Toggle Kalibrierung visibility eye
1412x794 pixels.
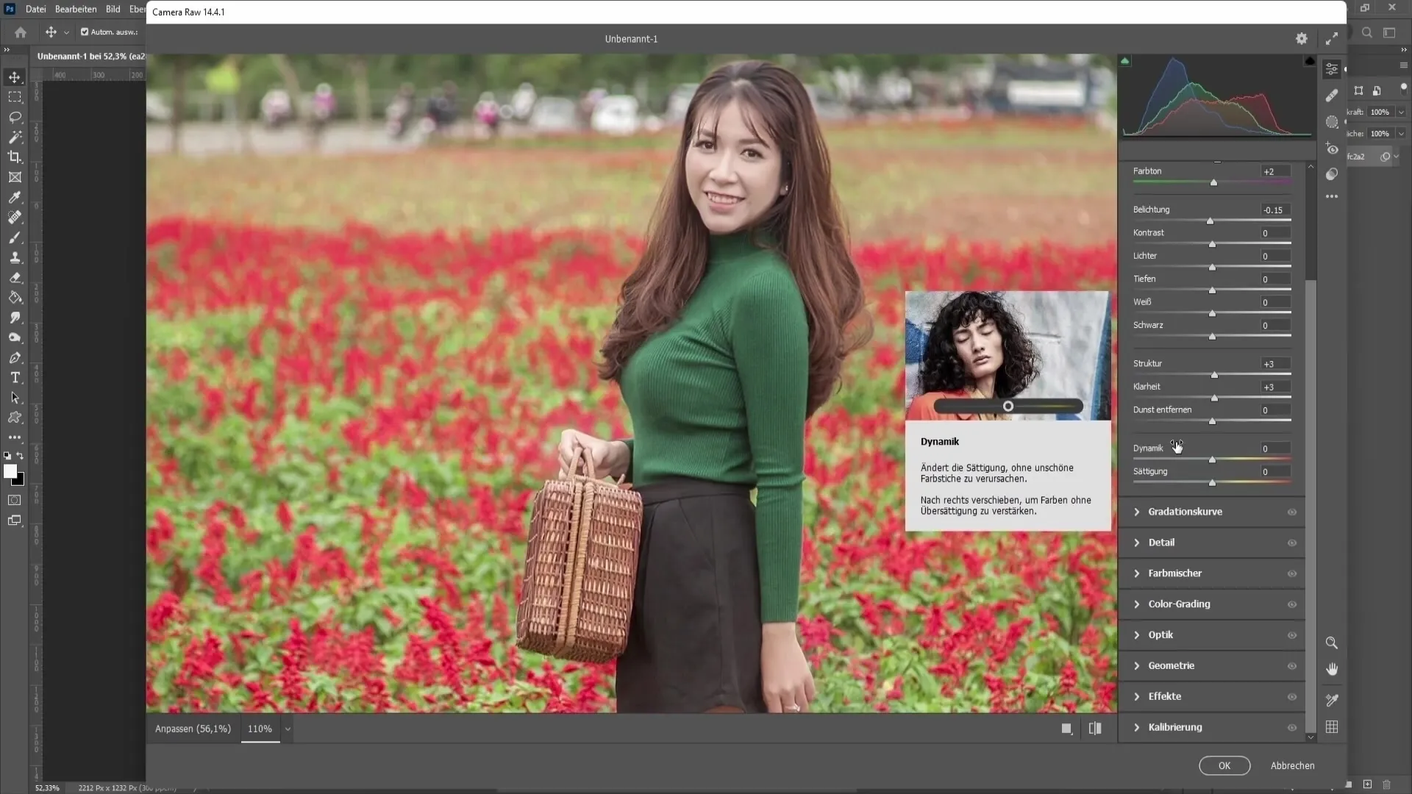(x=1292, y=729)
